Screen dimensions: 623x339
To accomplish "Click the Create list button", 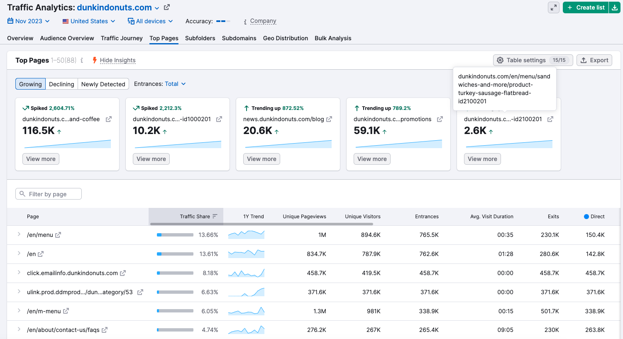I will pyautogui.click(x=586, y=7).
